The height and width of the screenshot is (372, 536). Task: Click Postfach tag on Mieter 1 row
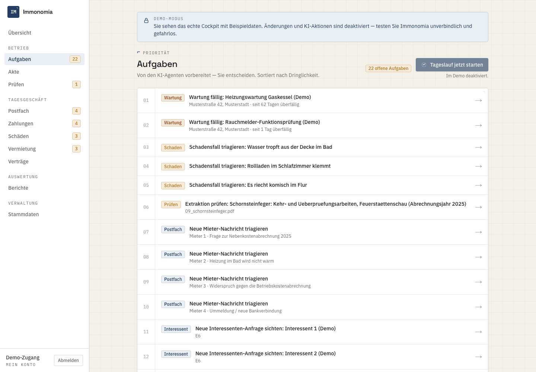(173, 230)
